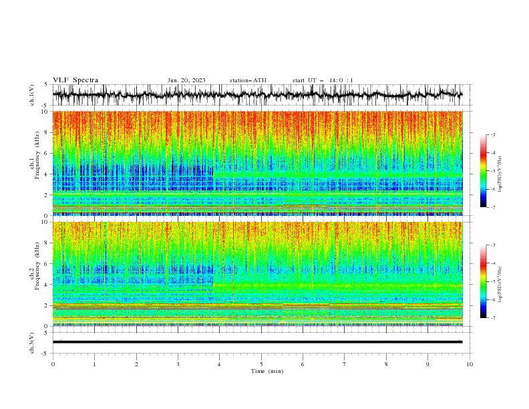The image size is (529, 409).
Task: Click the upper log(PSD) colorbar label
Action: point(500,174)
